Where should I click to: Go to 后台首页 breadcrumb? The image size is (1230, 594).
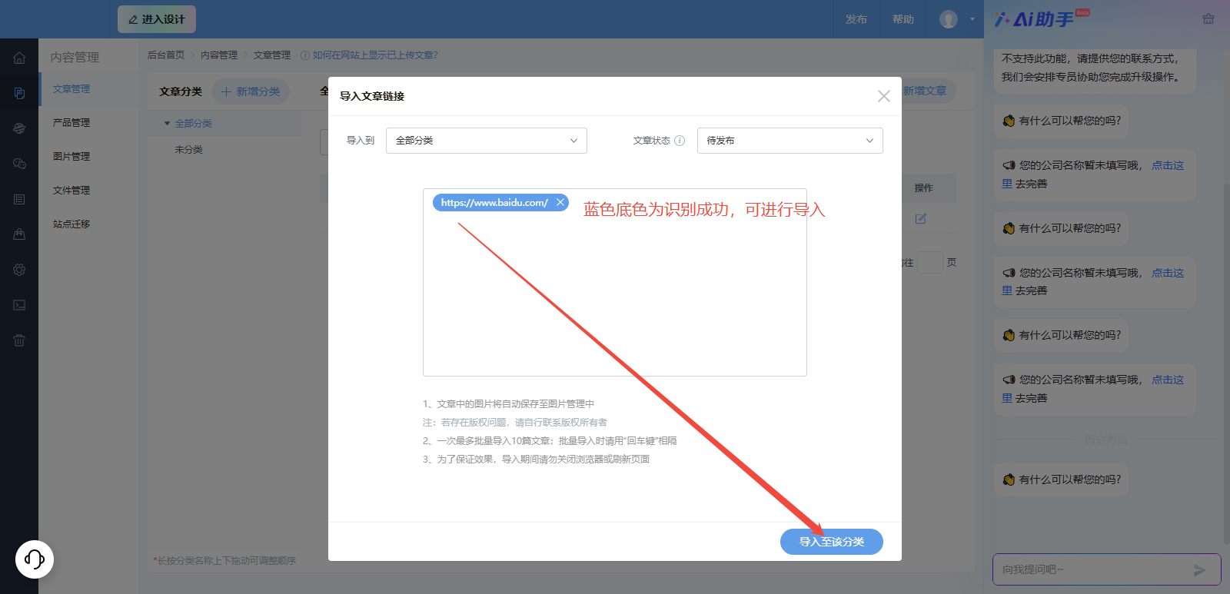[166, 55]
